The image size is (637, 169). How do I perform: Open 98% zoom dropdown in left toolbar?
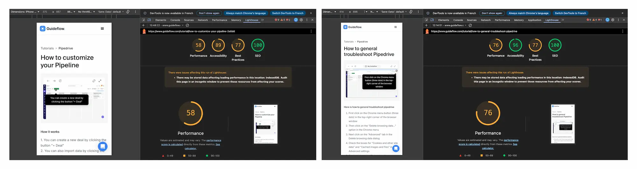71,12
